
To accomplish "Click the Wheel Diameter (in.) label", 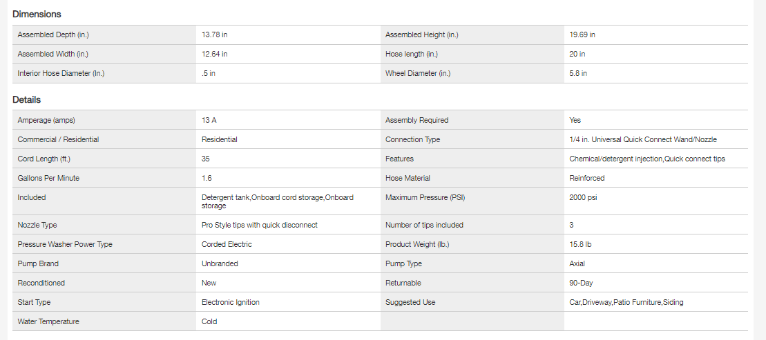I will click(417, 73).
